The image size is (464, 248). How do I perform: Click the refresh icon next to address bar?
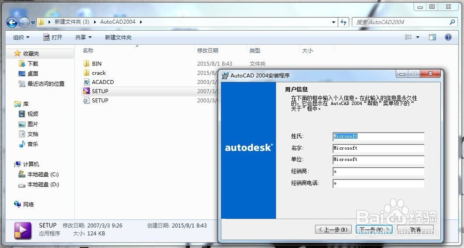click(343, 22)
